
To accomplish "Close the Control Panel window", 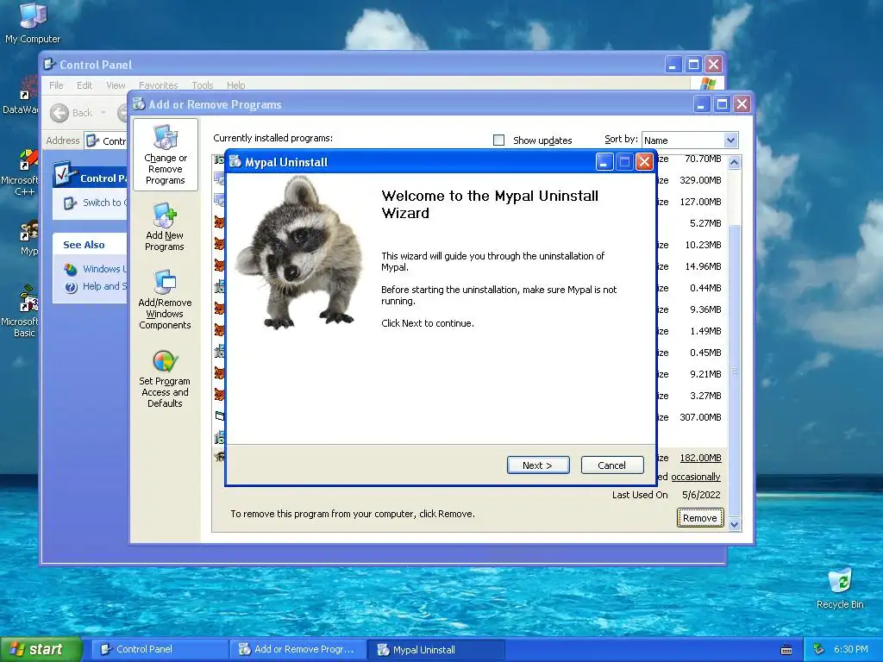I will (713, 65).
